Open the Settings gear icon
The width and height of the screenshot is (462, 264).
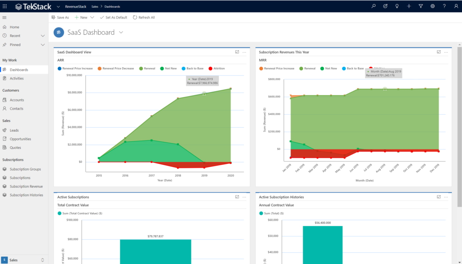(x=432, y=6)
